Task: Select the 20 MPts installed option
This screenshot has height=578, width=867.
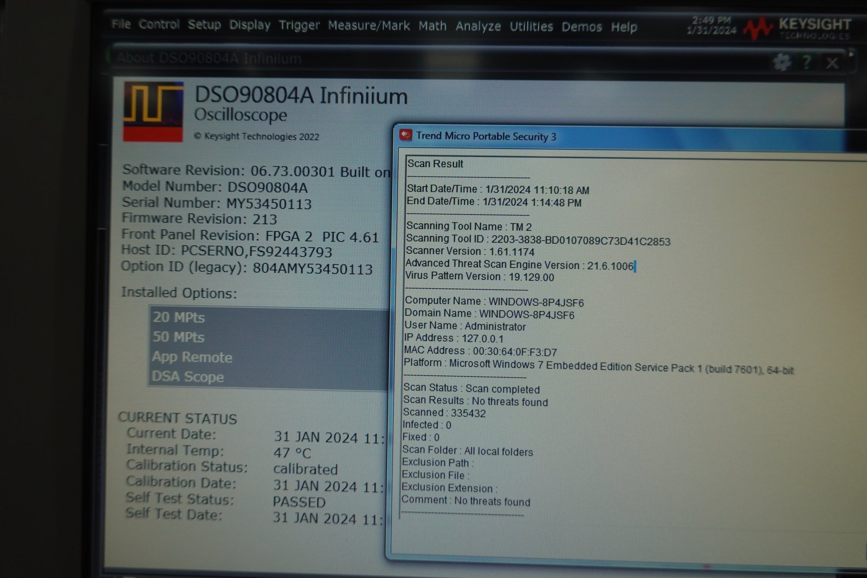Action: [269, 317]
